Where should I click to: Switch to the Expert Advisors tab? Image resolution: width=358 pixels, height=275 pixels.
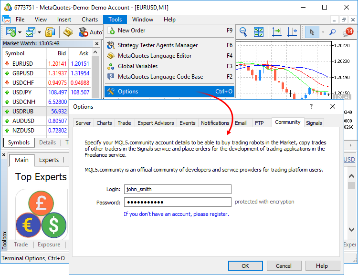(156, 123)
